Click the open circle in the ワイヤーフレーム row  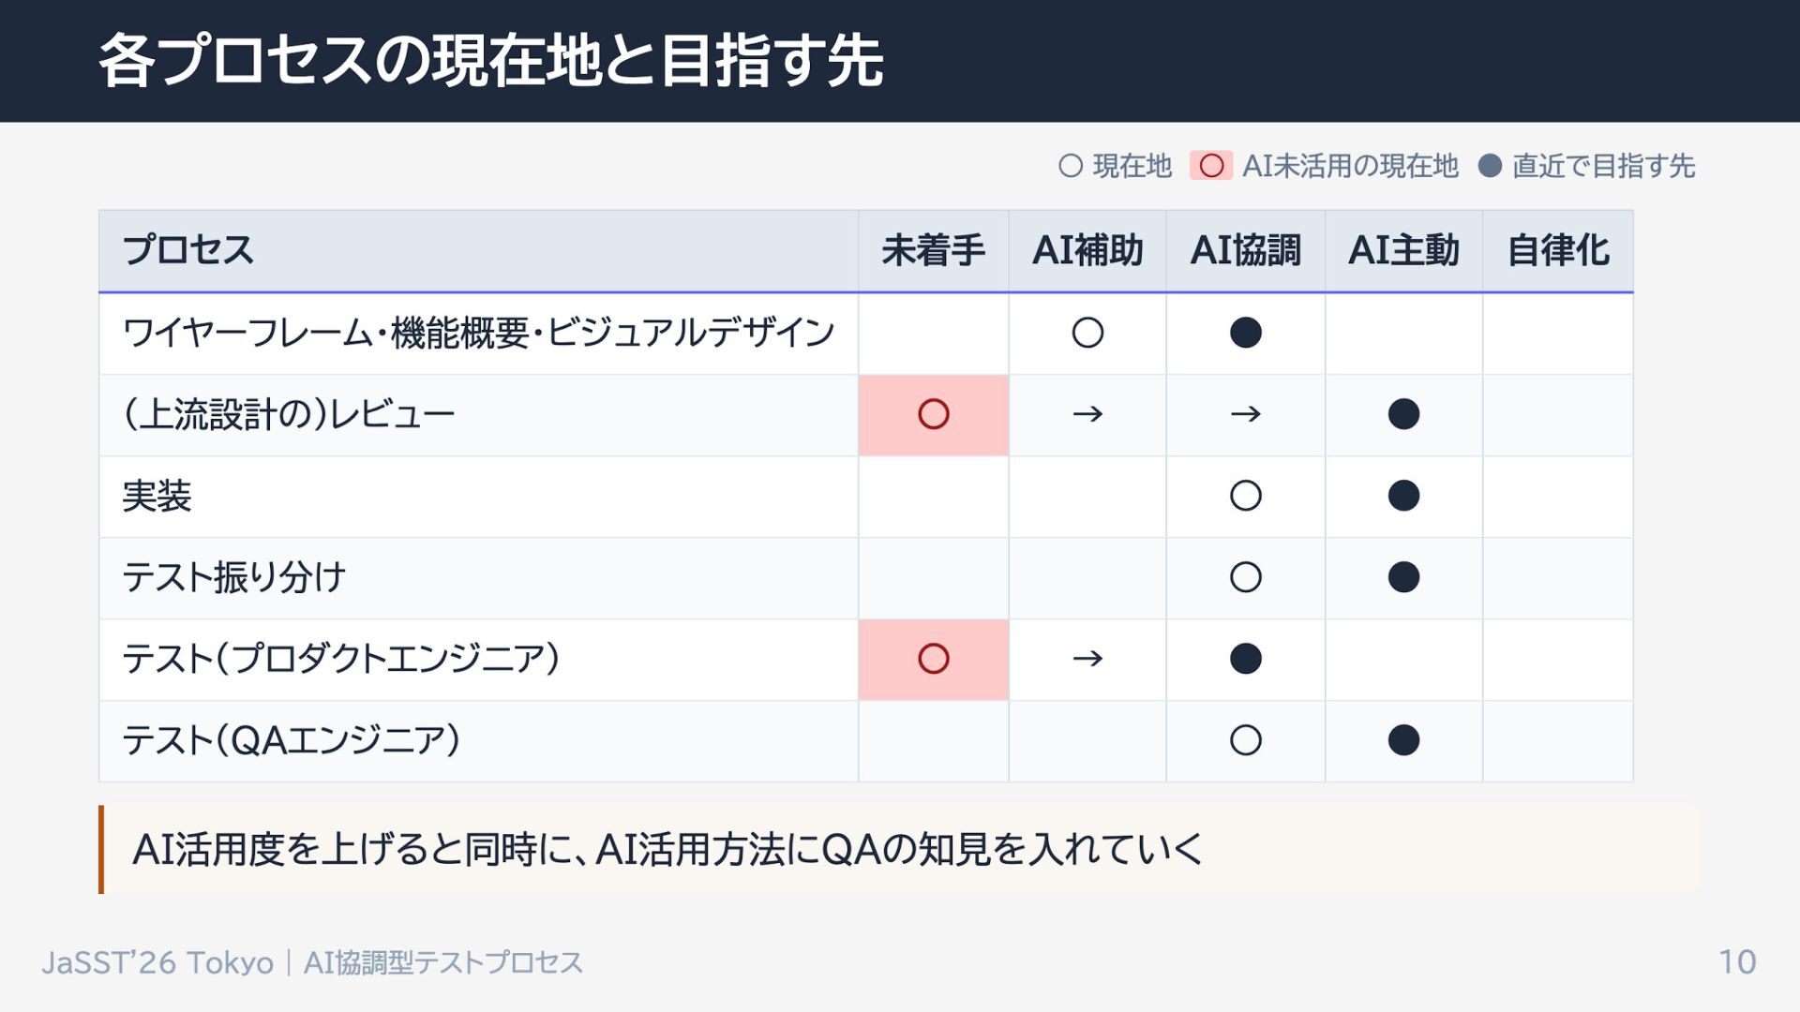[x=1087, y=333]
